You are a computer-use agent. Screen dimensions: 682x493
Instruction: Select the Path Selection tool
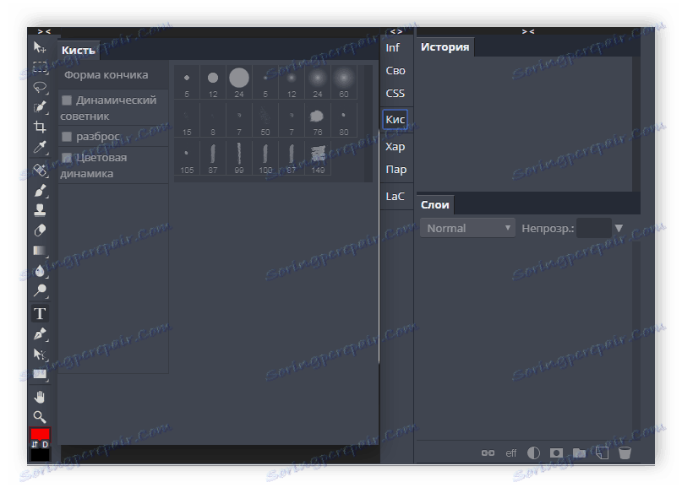pyautogui.click(x=40, y=354)
